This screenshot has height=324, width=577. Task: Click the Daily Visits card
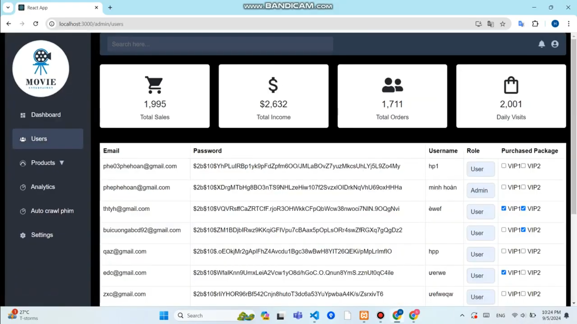[x=511, y=96]
